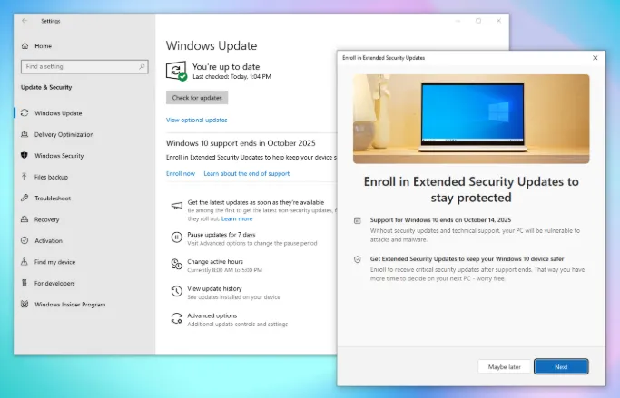Click the calendar icon beside Support for Windows 10 ends
This screenshot has height=398, width=620.
pyautogui.click(x=358, y=220)
